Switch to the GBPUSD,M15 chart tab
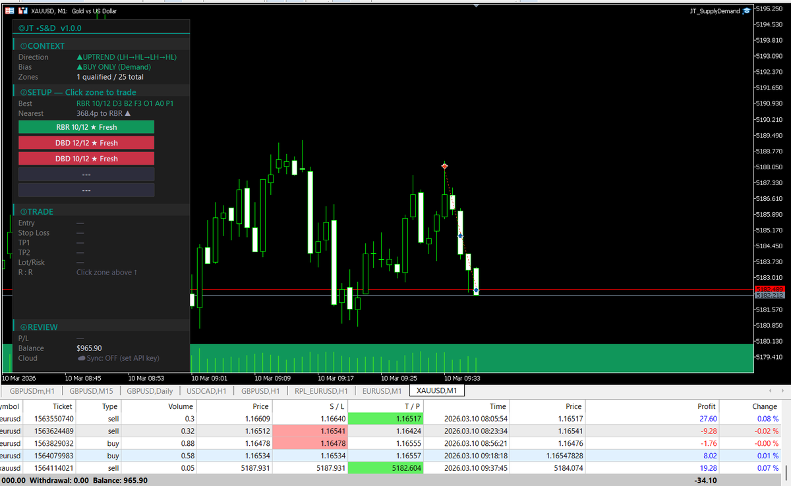The height and width of the screenshot is (486, 791). pyautogui.click(x=91, y=391)
